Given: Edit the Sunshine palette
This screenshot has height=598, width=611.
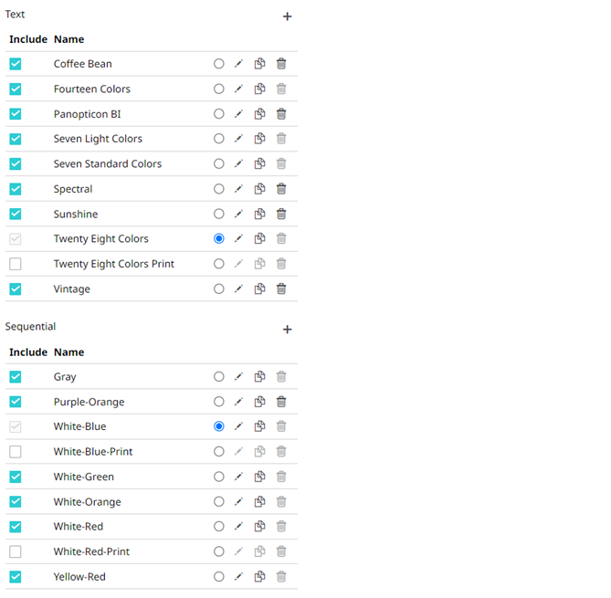Looking at the screenshot, I should click(238, 214).
